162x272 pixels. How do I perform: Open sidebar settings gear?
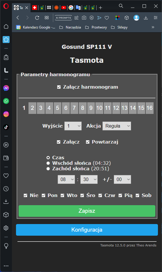(6, 228)
